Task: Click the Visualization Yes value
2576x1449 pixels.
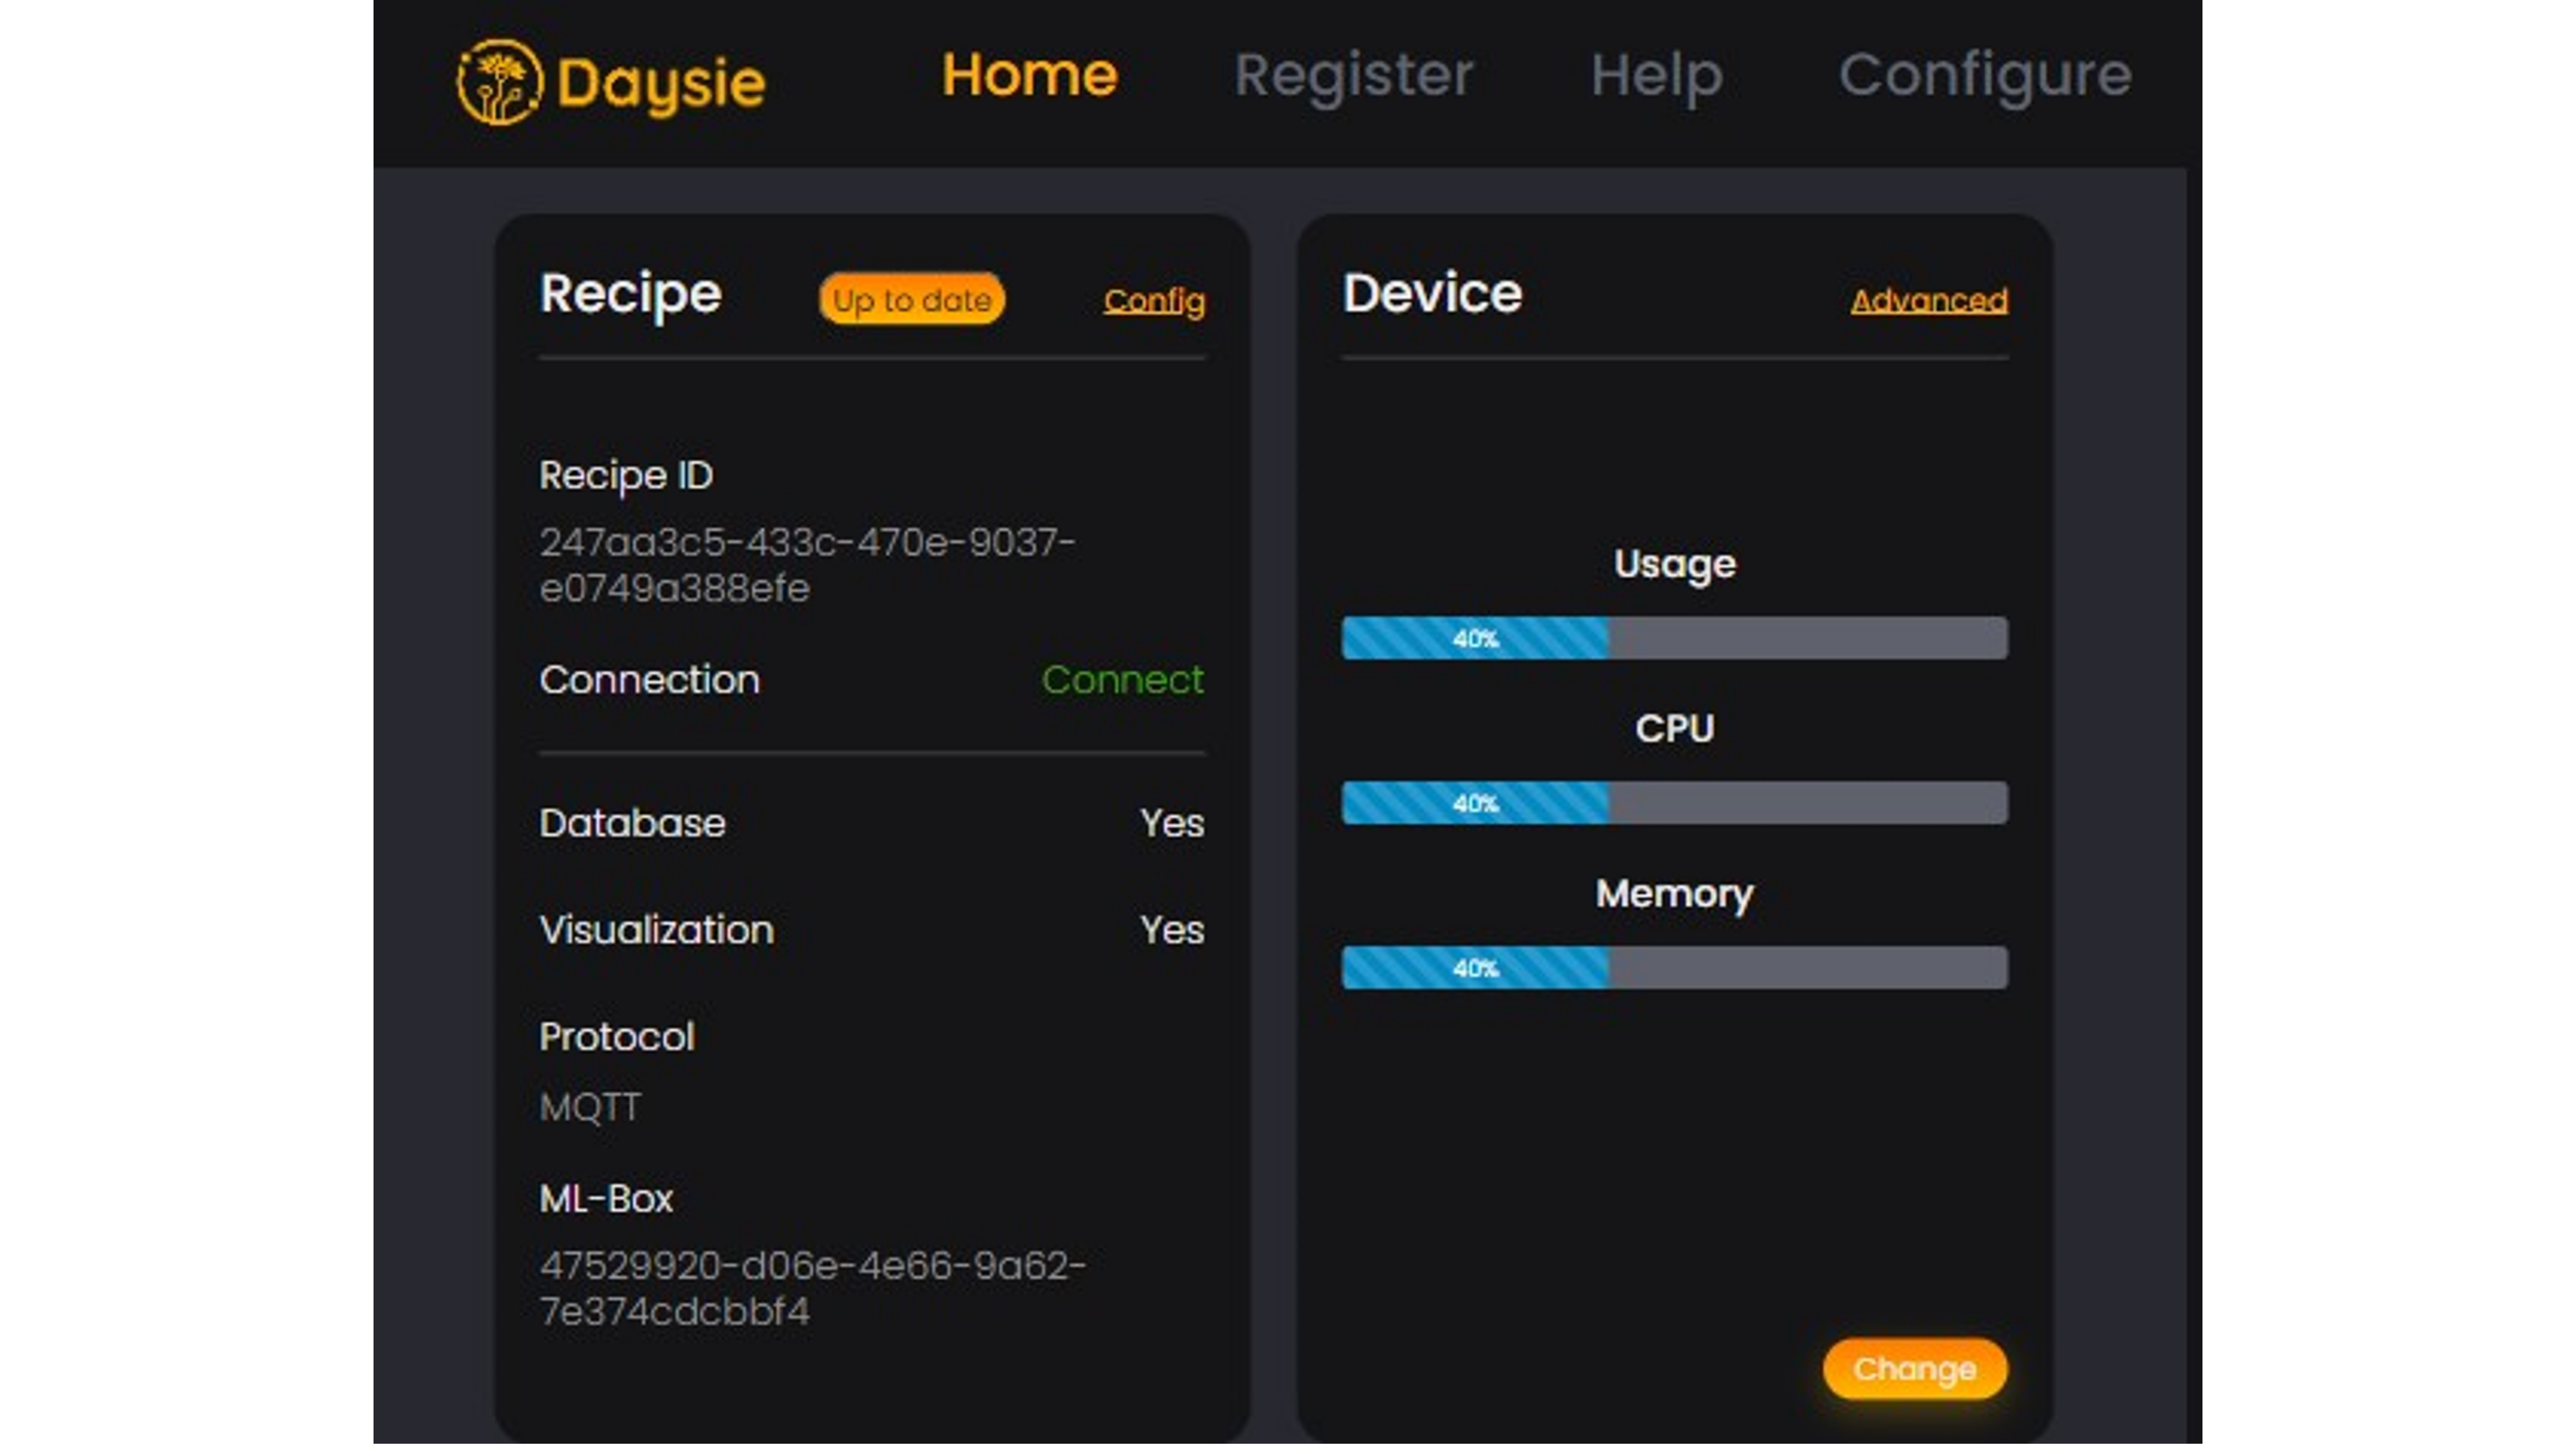Action: (x=1172, y=930)
